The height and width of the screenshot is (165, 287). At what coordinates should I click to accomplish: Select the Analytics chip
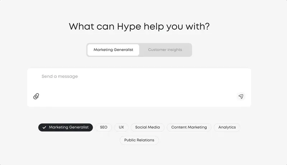coord(227,127)
